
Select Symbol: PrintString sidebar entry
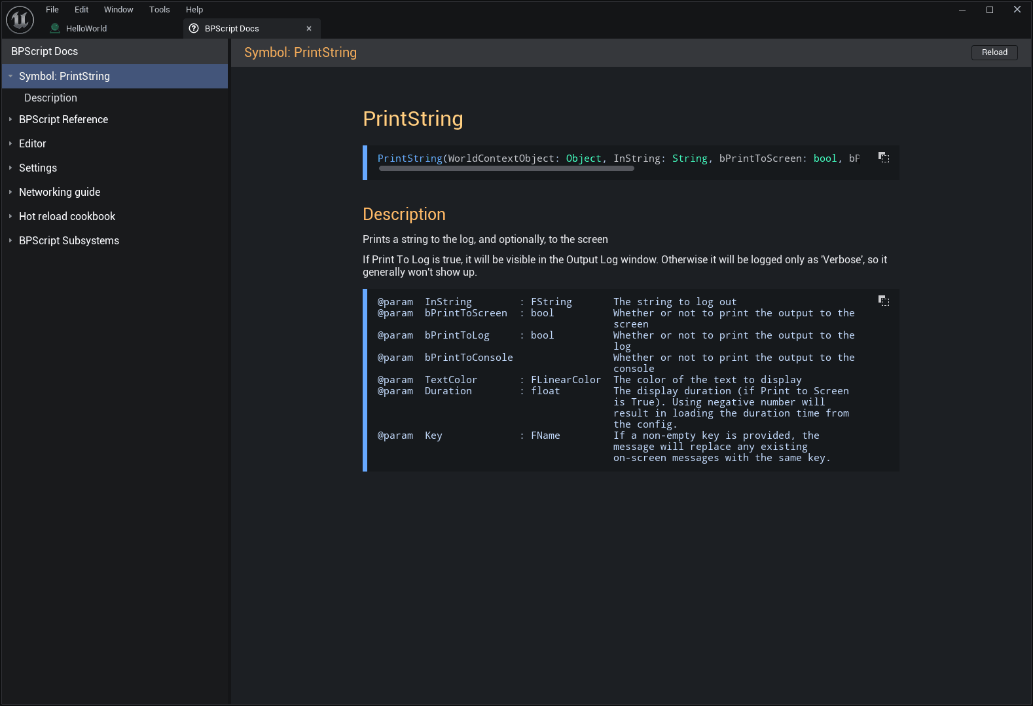click(x=115, y=76)
